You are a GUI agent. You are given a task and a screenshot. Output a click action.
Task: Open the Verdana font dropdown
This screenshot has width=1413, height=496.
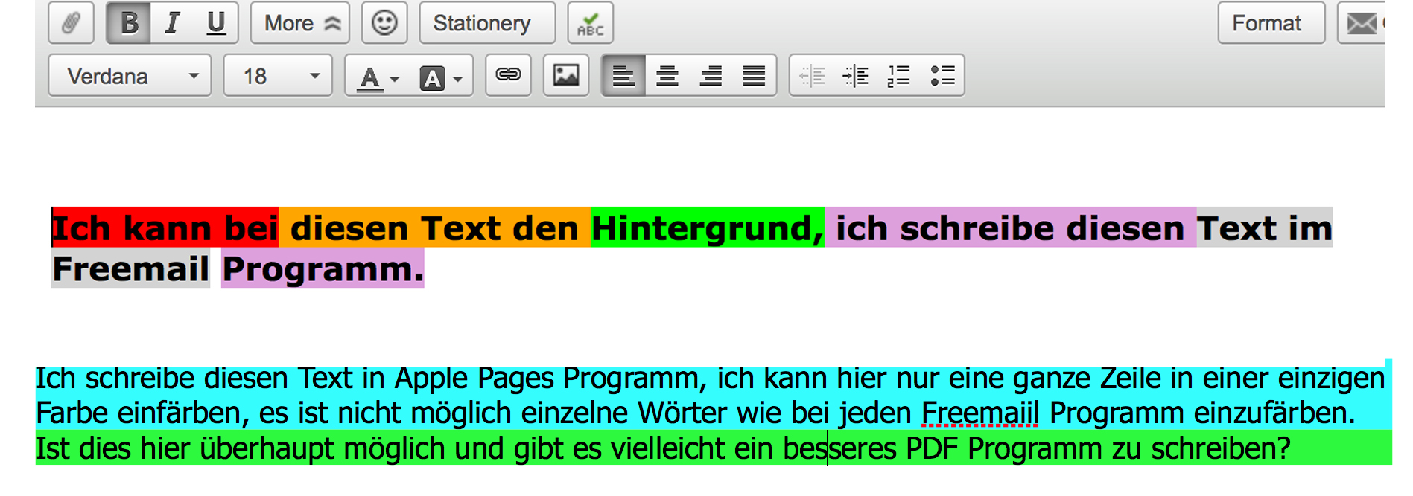pos(130,76)
